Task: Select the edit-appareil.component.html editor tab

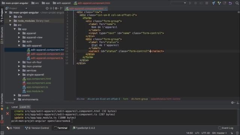Action: coord(86,9)
